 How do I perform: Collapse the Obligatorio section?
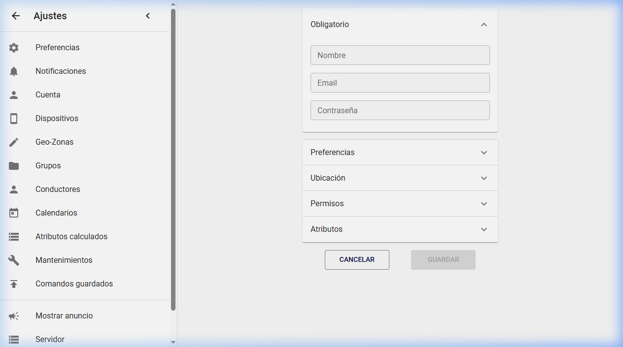[400, 25]
